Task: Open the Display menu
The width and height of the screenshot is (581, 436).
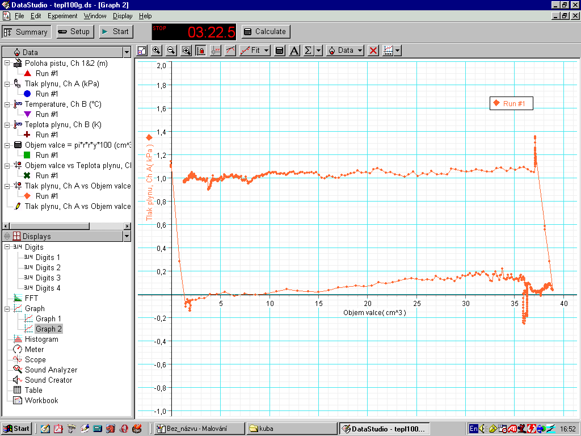Action: (x=122, y=16)
